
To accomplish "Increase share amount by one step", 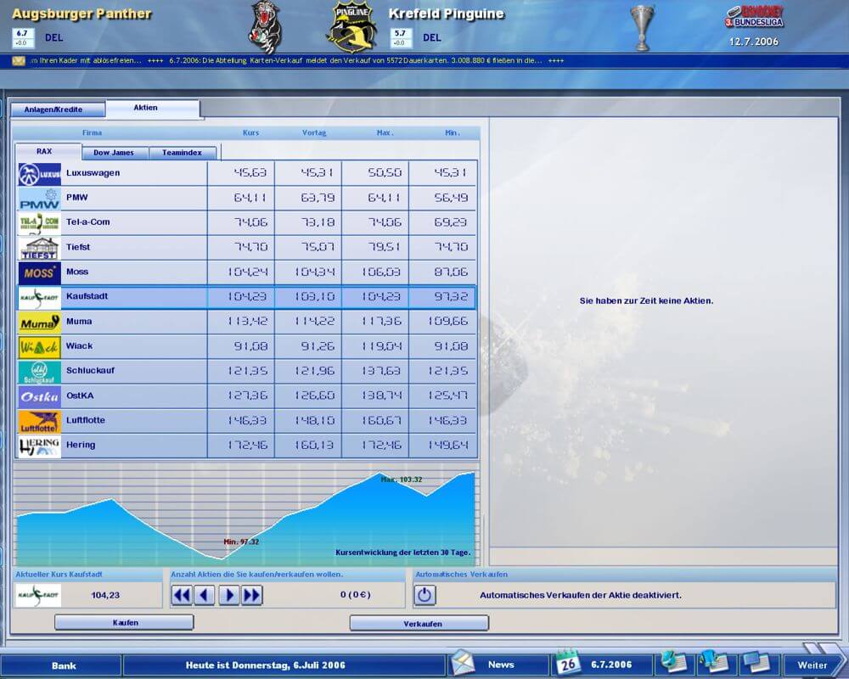I will coord(229,596).
